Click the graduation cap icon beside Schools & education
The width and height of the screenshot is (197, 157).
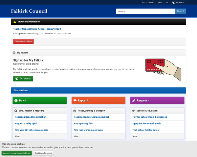(133, 111)
